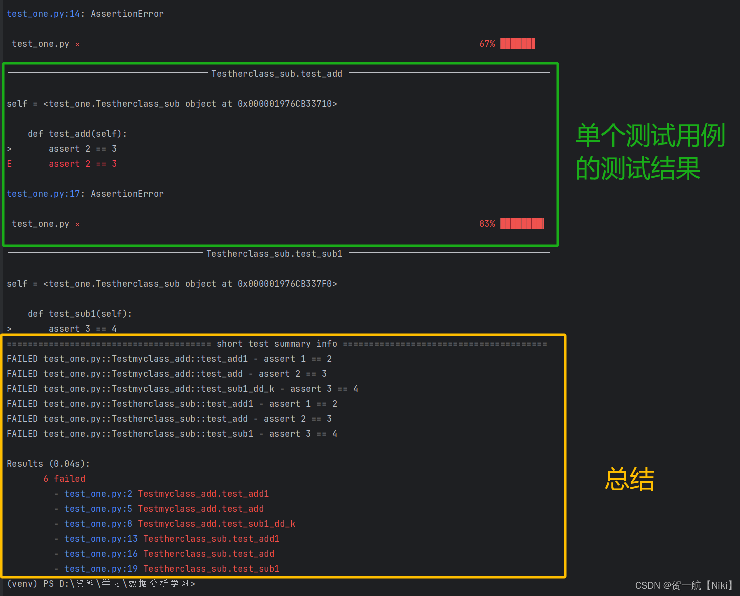
Task: Click the 'Testmyclass_add.test_sub1_dd_k' result name
Action: coord(216,524)
